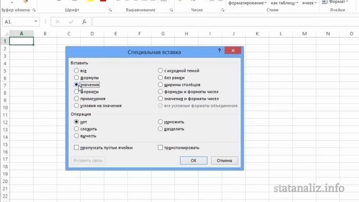359x202 pixels.
Task: Select the примечания radio button
Action: point(76,99)
